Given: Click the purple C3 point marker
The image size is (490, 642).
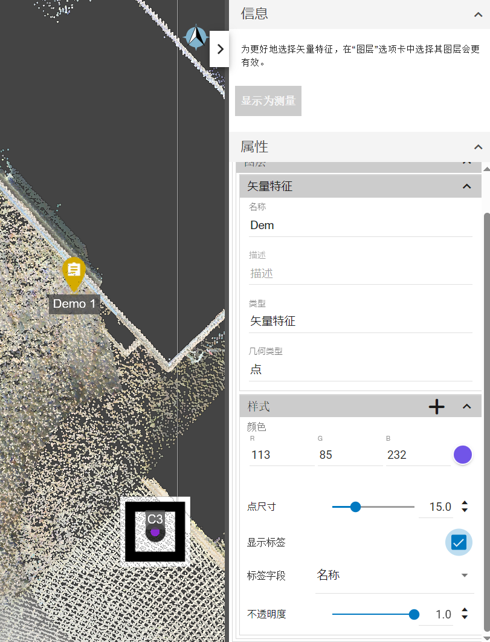Looking at the screenshot, I should 155,532.
